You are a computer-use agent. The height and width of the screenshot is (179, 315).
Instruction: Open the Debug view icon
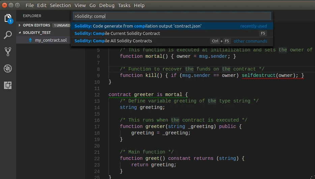point(8,69)
